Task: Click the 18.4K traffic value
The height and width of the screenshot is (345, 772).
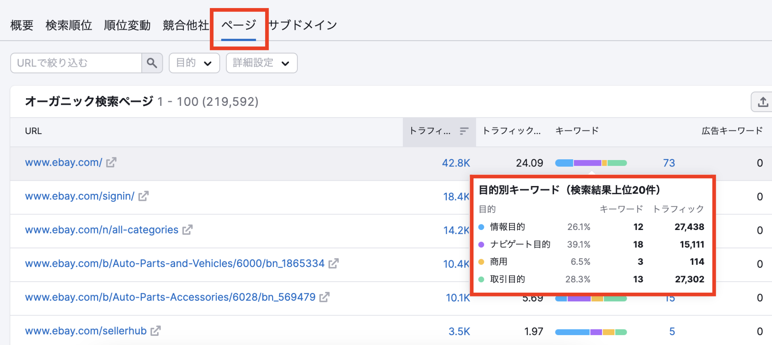Action: [x=456, y=197]
